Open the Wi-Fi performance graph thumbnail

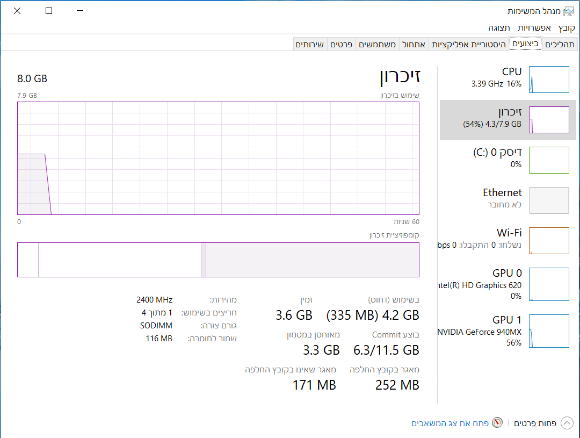point(549,241)
